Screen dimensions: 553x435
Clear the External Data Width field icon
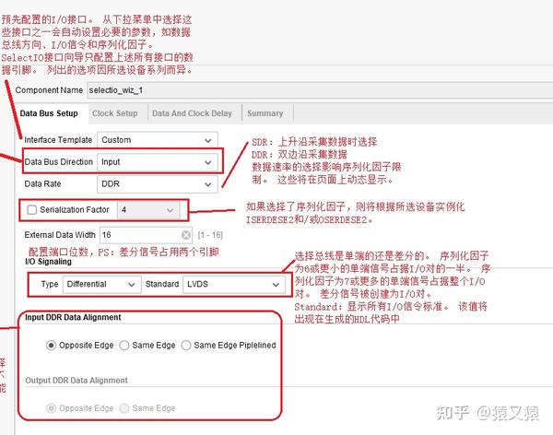[186, 235]
